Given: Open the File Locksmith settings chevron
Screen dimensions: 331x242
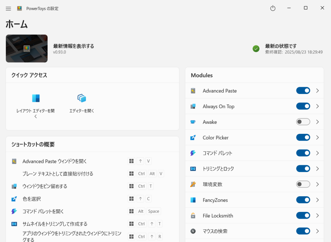Looking at the screenshot, I should click(317, 215).
